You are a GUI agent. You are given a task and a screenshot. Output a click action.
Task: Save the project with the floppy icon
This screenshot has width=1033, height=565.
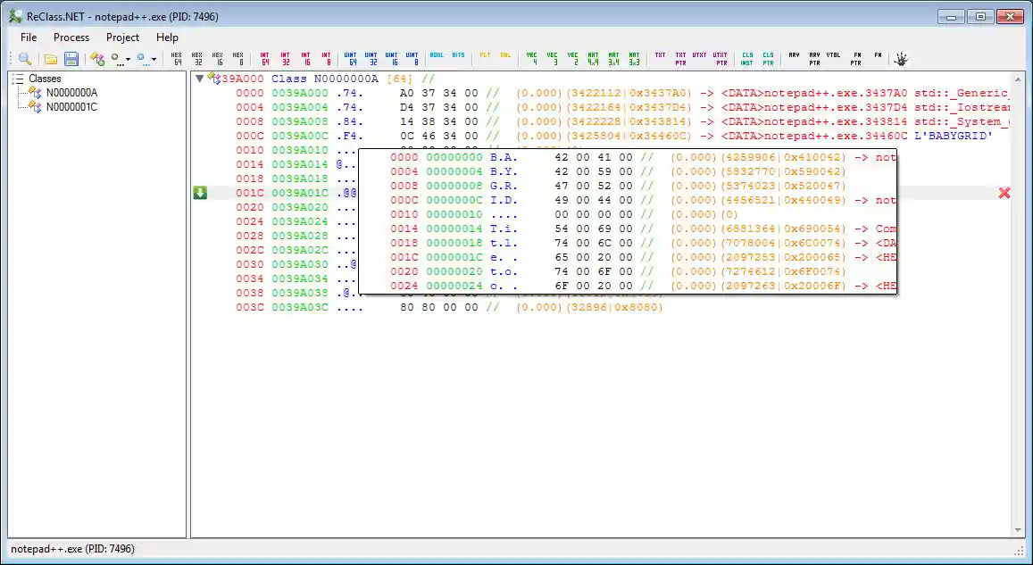point(71,59)
